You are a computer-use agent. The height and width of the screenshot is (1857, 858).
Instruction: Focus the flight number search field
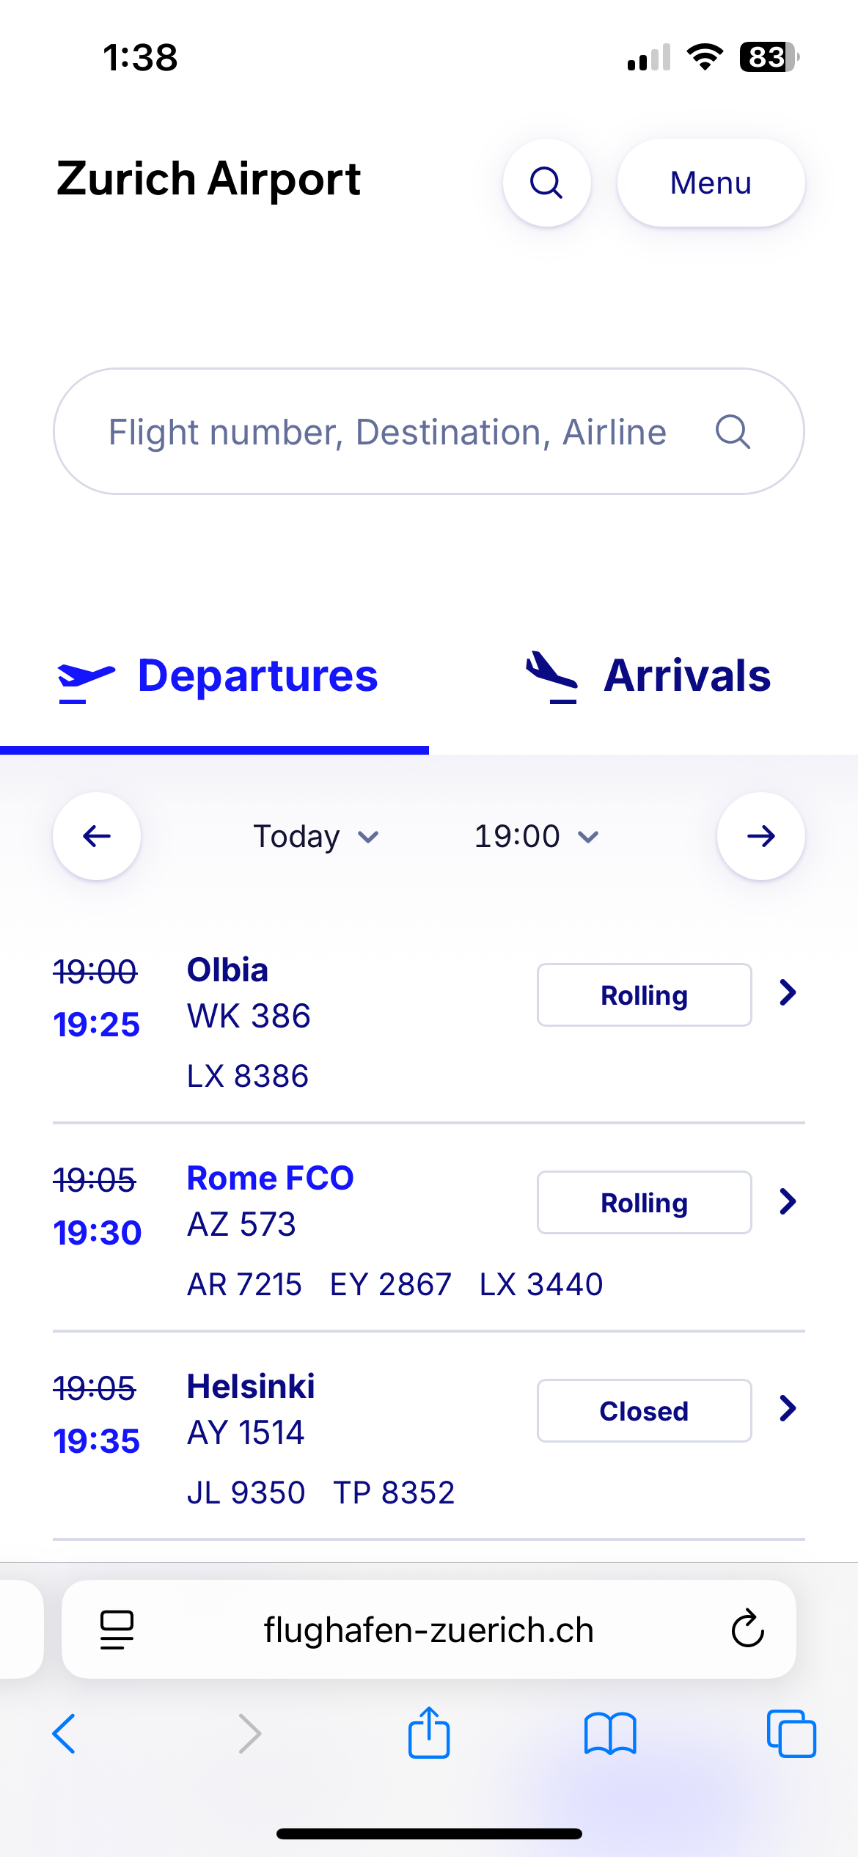pyautogui.click(x=387, y=431)
